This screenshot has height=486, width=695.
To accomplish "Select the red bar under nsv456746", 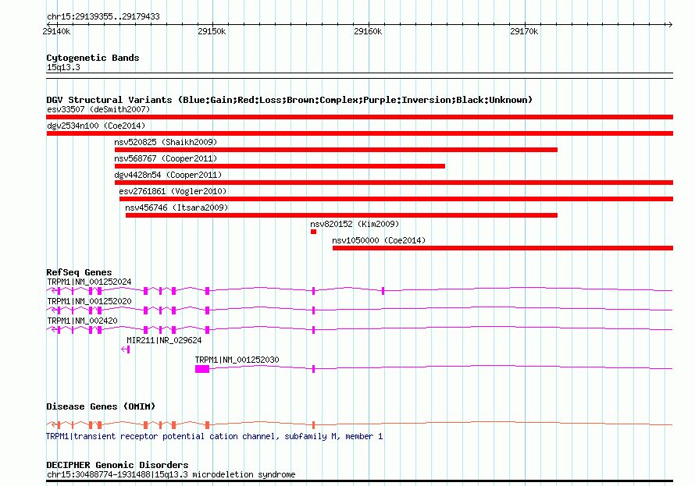I will click(341, 215).
